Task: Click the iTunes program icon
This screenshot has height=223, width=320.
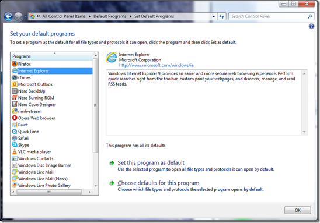Action: (x=15, y=77)
